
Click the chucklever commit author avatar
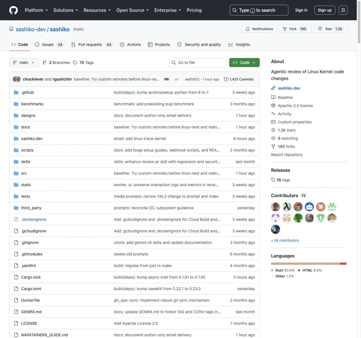pyautogui.click(x=16, y=79)
